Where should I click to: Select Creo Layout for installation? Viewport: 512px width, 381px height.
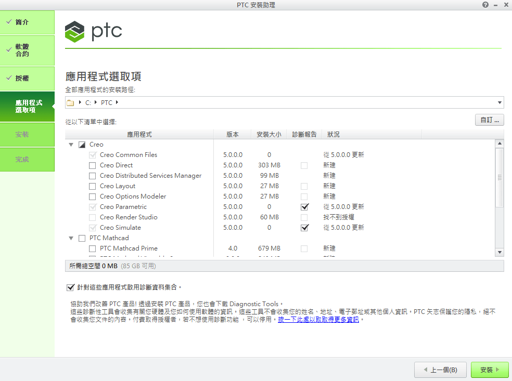tap(92, 186)
